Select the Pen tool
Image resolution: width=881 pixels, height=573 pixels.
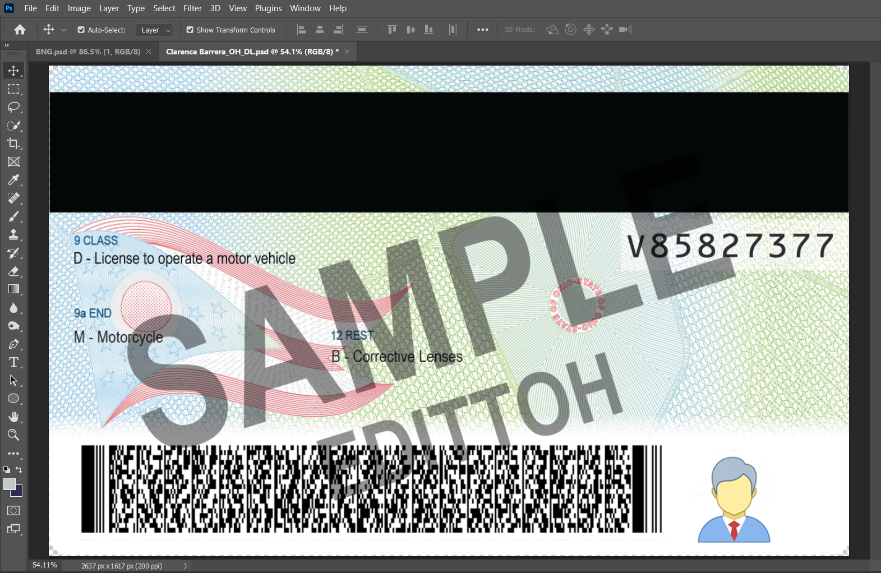coord(13,344)
